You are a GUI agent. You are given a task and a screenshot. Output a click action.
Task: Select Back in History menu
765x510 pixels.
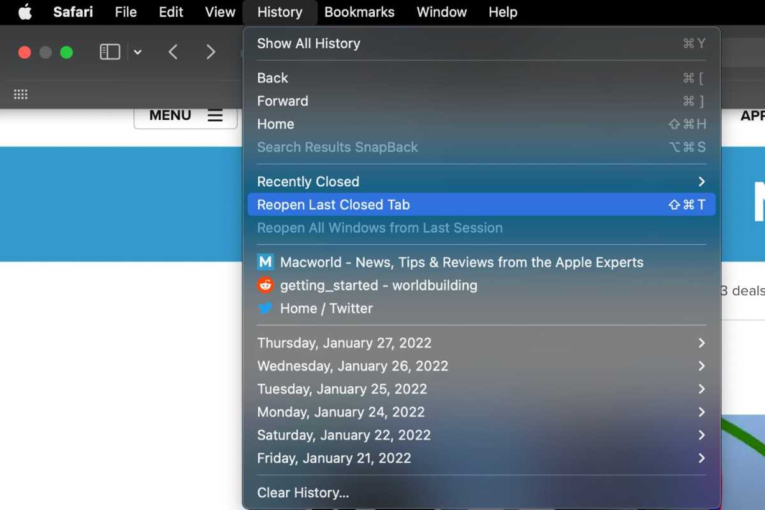point(481,78)
